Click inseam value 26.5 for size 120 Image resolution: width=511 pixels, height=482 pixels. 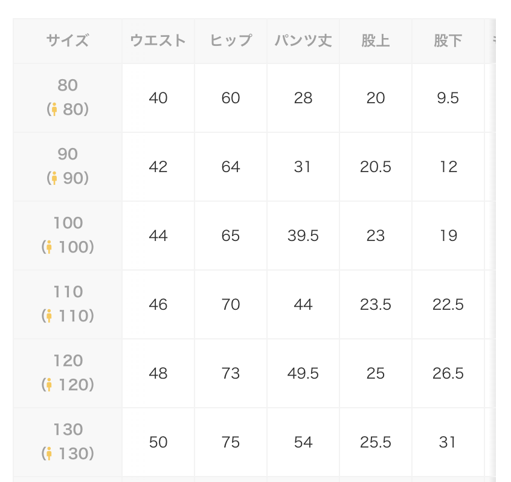[x=448, y=373]
